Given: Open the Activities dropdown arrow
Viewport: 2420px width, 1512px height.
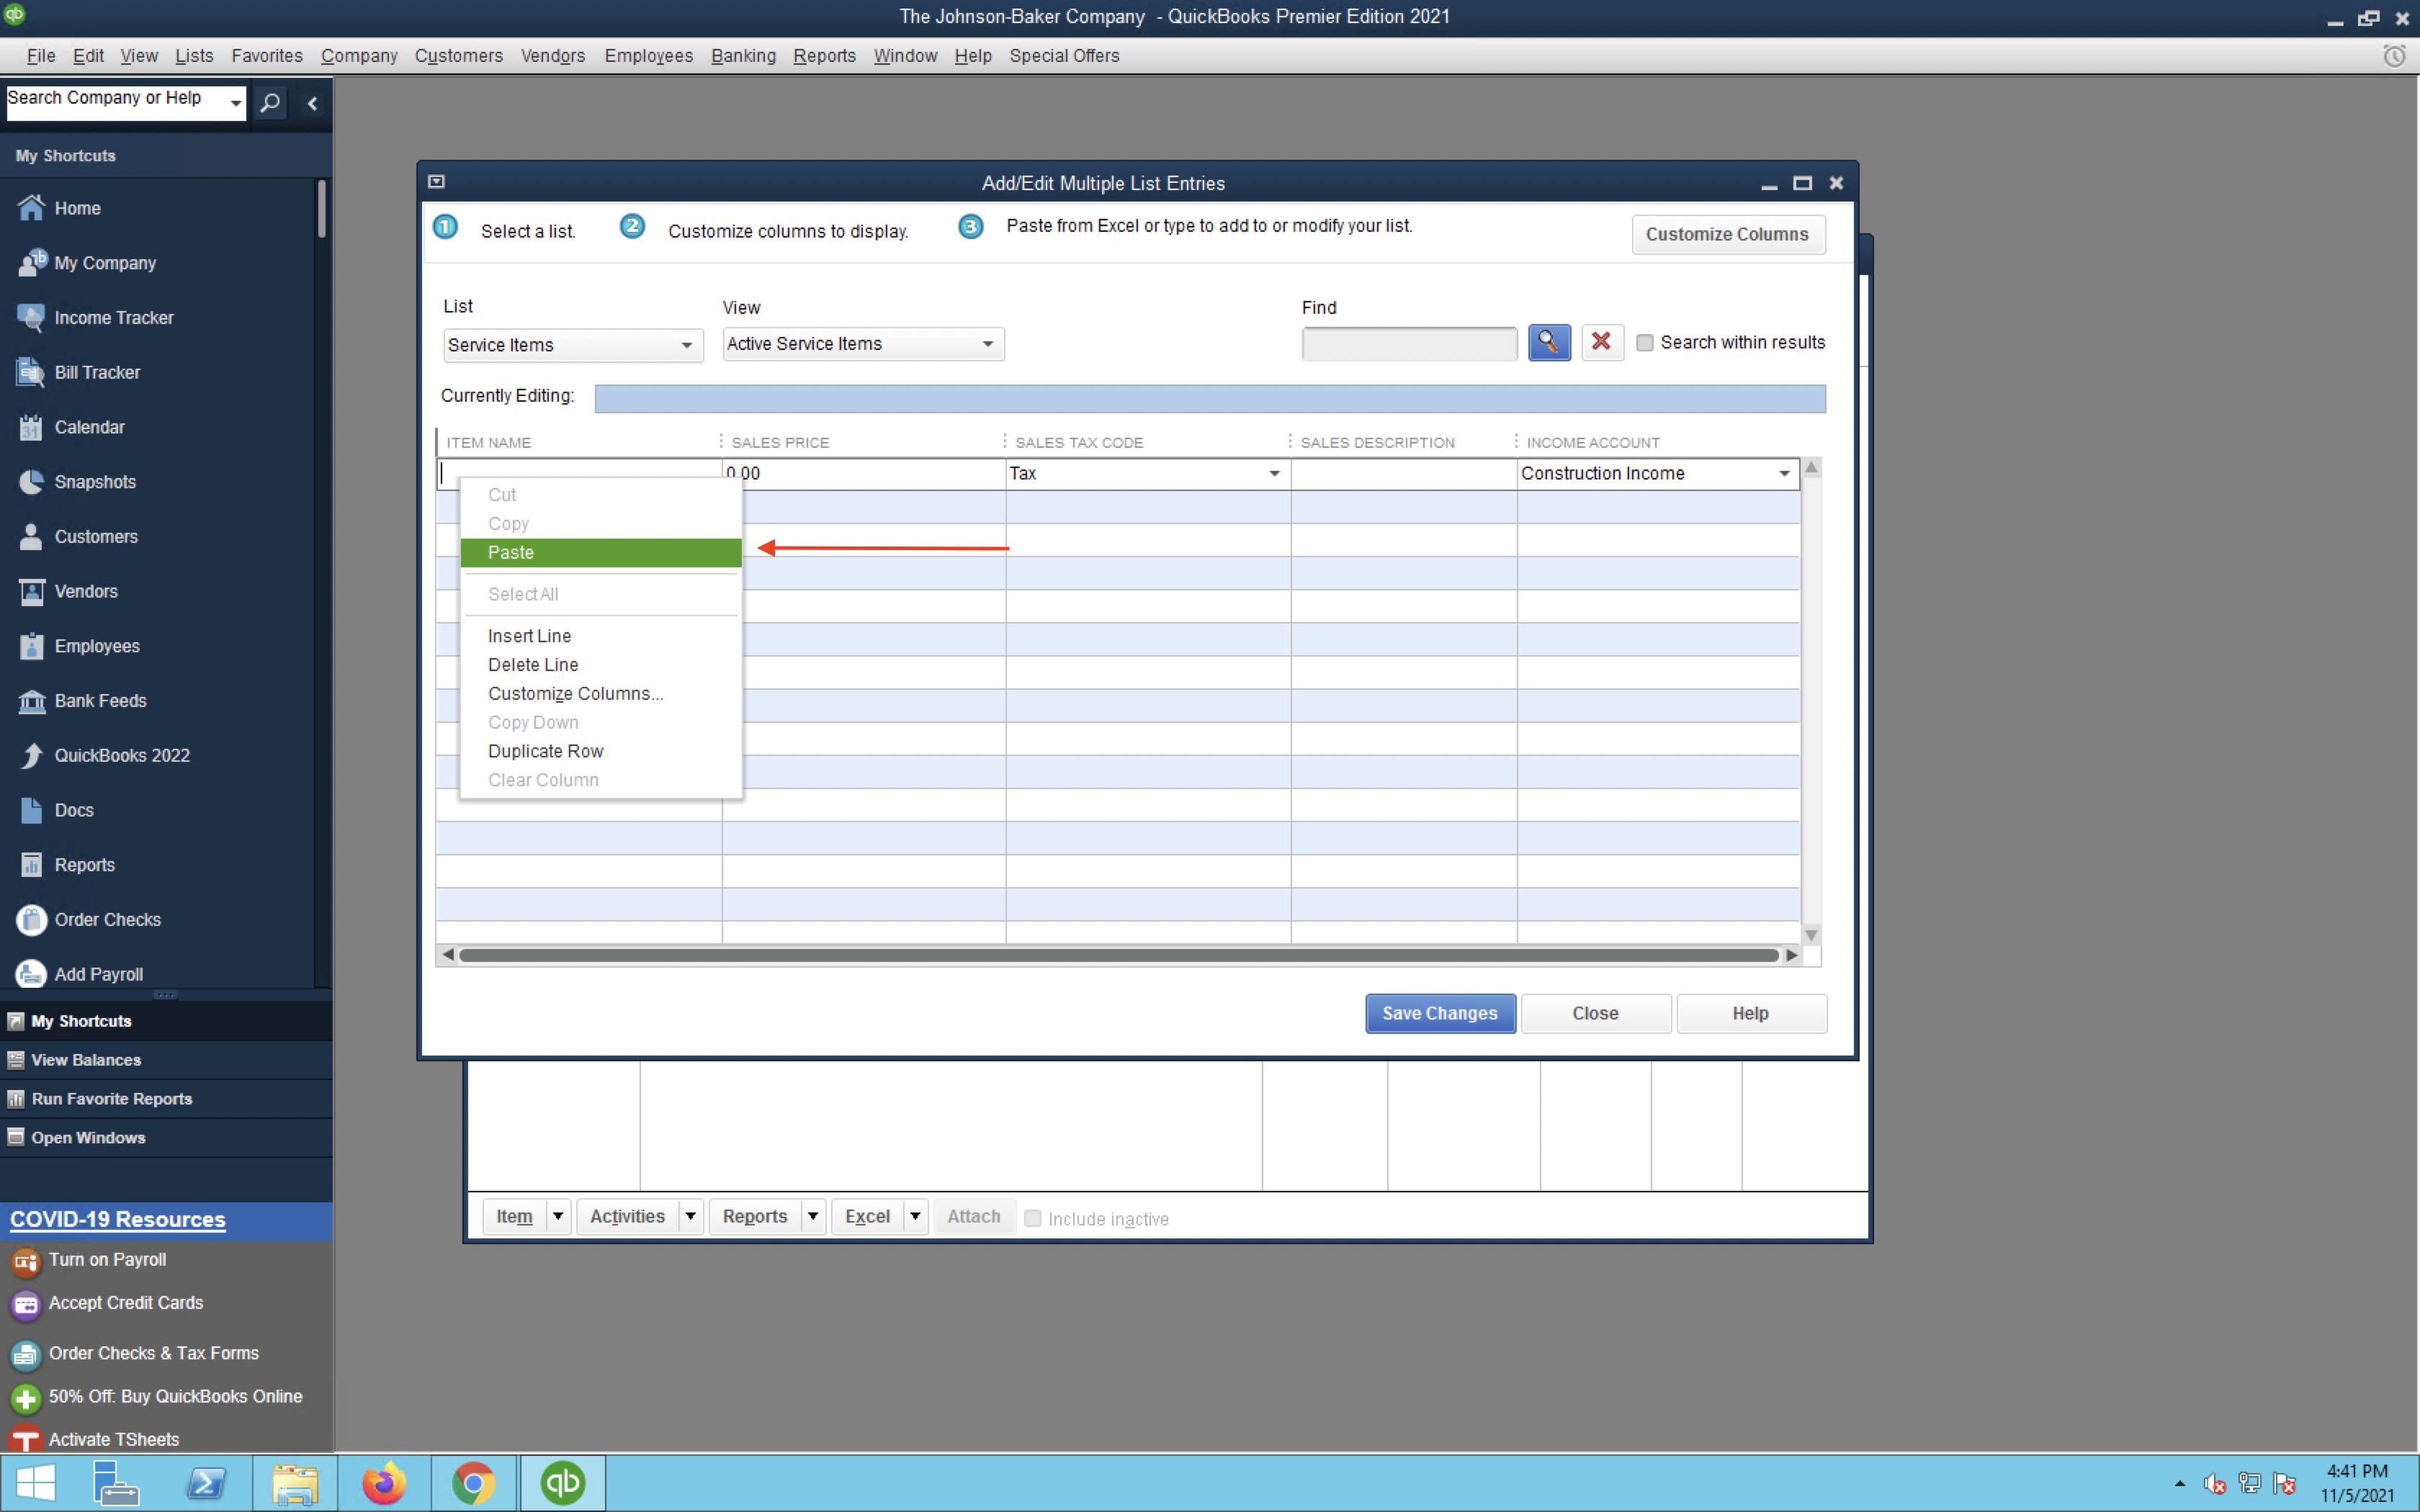Looking at the screenshot, I should click(690, 1216).
